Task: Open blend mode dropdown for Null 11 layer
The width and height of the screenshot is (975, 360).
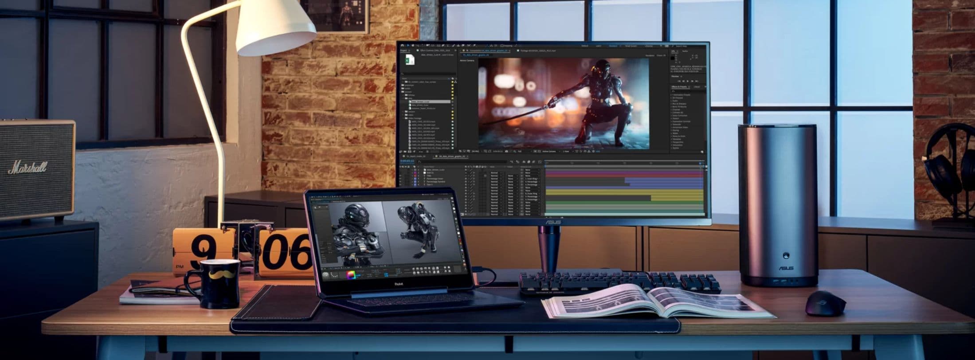Action: tap(495, 173)
